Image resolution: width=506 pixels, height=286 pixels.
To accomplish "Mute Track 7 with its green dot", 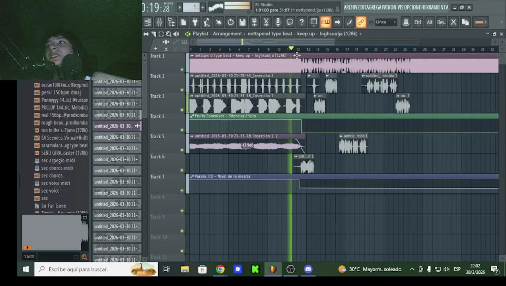I will (182, 190).
